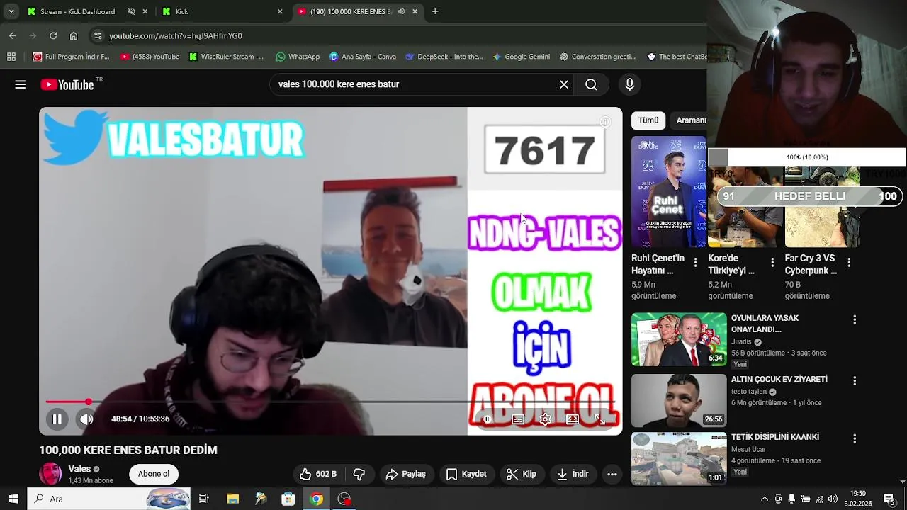Image resolution: width=907 pixels, height=510 pixels.
Task: Open the Ana Sayfa - Canva bookmark
Action: (x=362, y=57)
